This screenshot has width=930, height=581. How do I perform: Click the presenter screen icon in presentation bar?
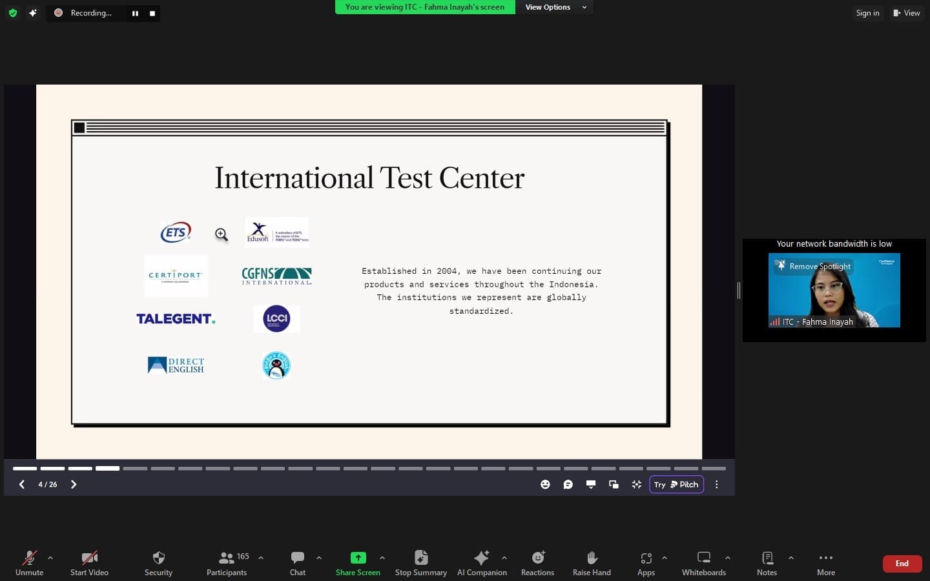click(591, 484)
